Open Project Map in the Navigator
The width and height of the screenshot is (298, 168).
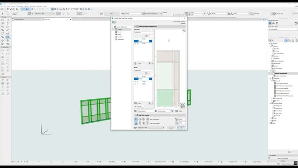(286, 41)
